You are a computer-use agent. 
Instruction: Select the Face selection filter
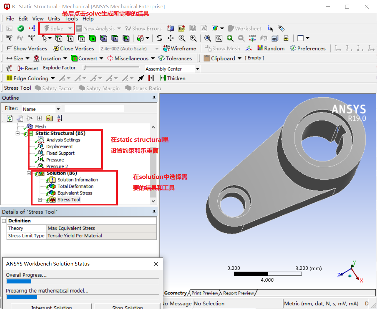[82, 38]
